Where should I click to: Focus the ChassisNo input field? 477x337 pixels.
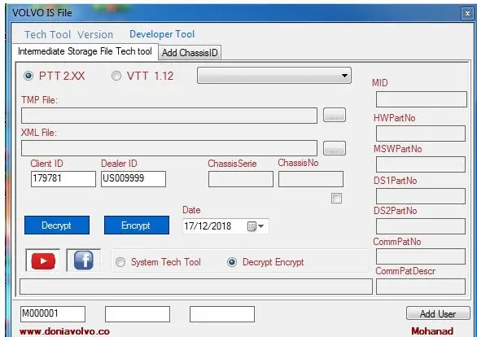pyautogui.click(x=311, y=179)
